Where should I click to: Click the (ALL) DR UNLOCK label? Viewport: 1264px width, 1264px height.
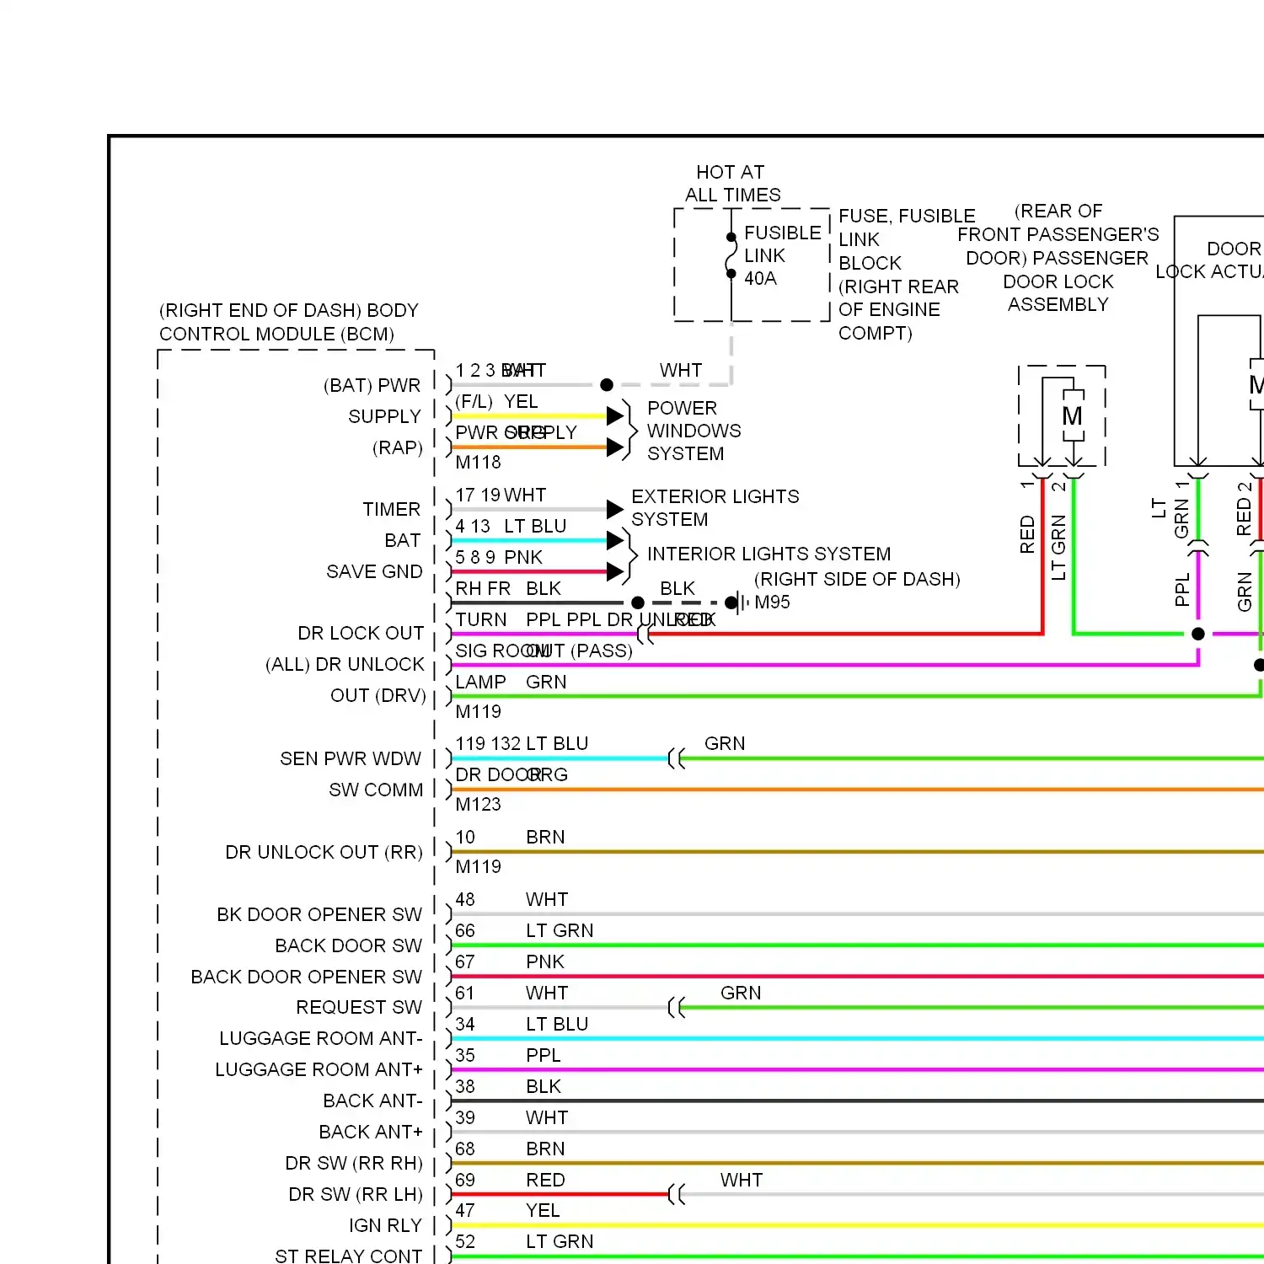(x=345, y=664)
